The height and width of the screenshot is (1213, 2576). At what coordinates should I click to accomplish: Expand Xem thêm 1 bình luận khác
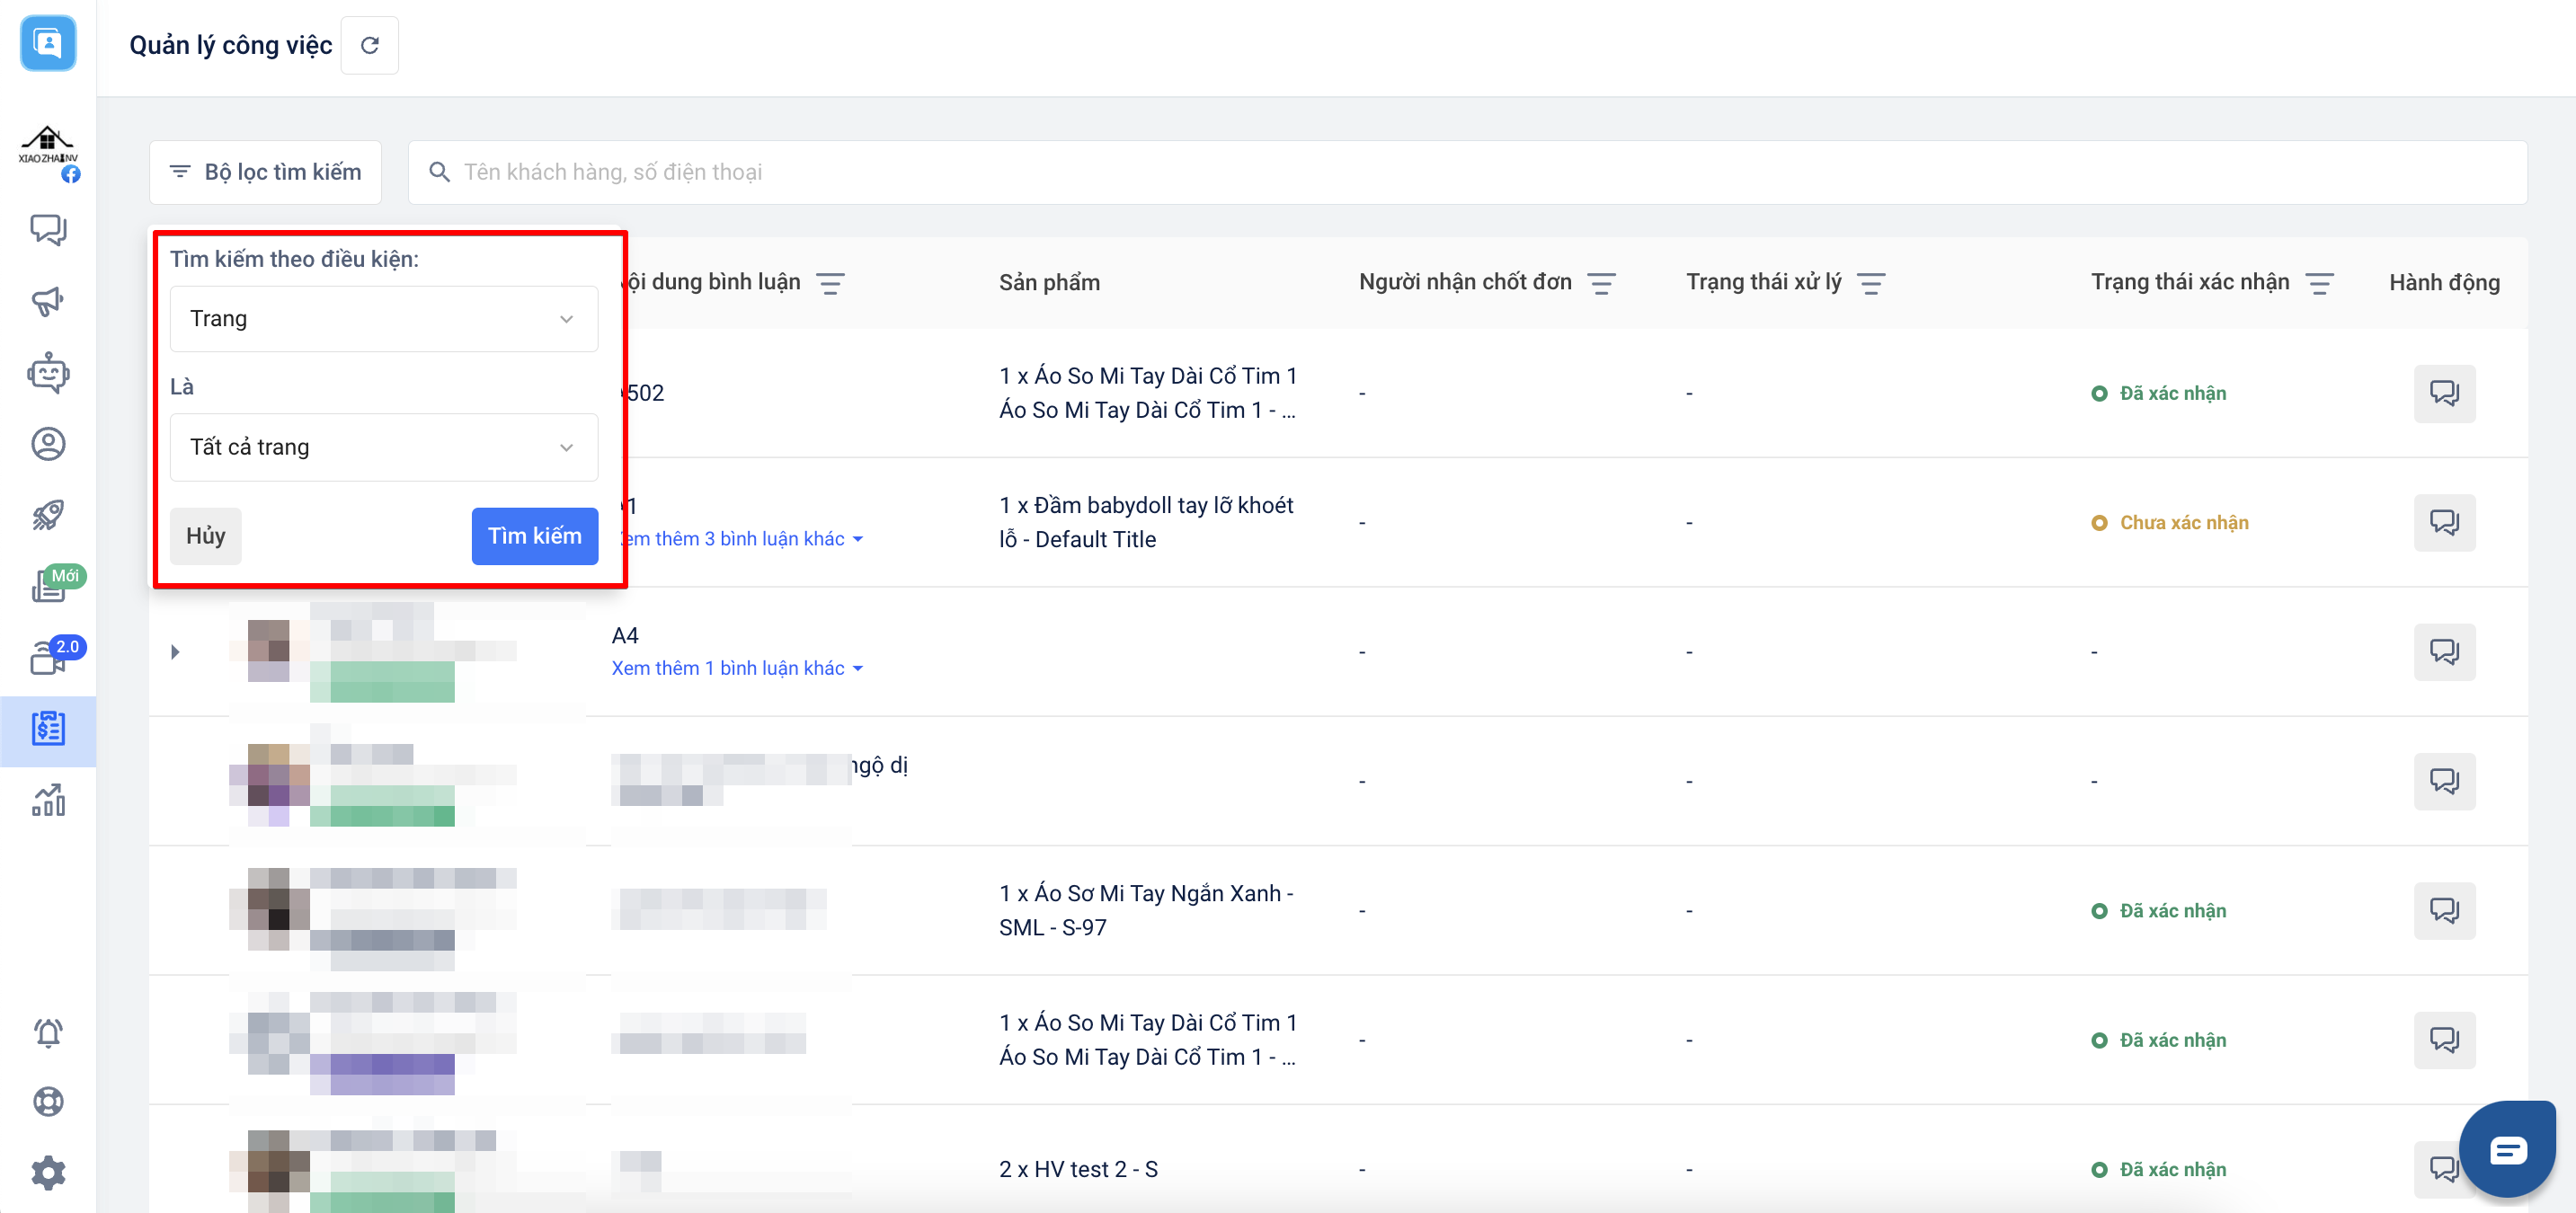click(736, 668)
